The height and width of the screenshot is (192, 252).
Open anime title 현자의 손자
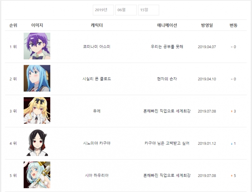click(x=167, y=79)
